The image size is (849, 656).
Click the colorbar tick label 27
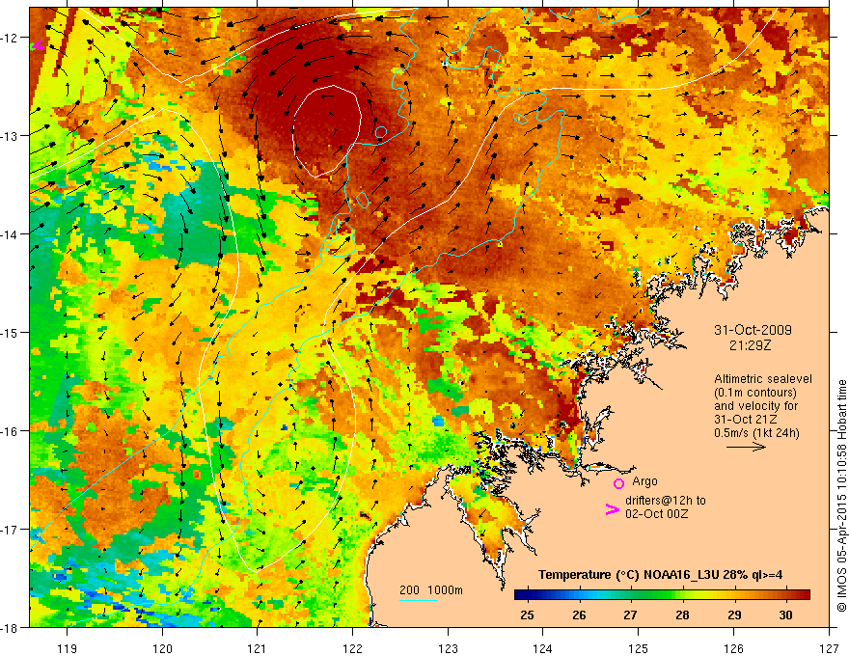coord(630,615)
